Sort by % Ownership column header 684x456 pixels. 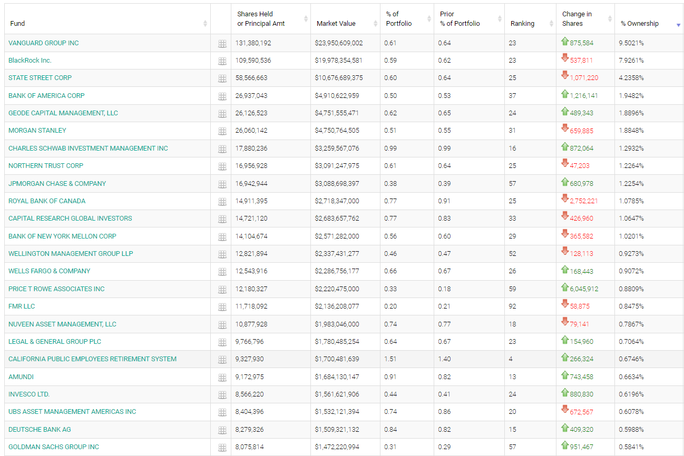coord(649,19)
